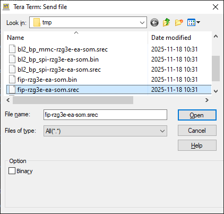Go back to last folder visited
Image resolution: width=224 pixels, height=214 pixels.
(x=154, y=23)
